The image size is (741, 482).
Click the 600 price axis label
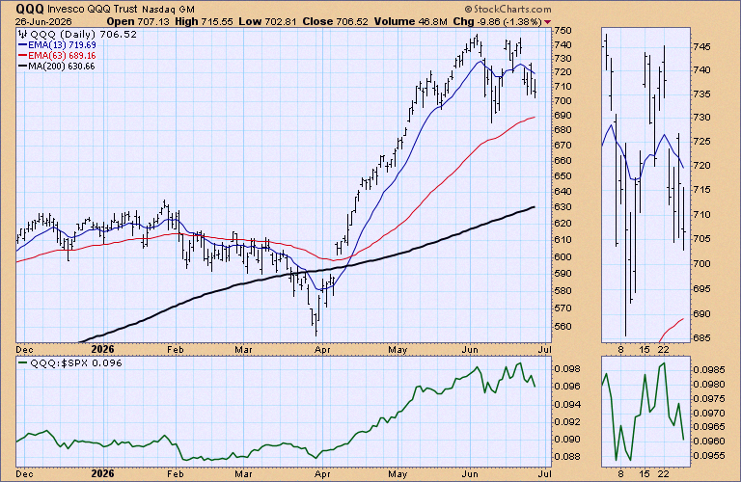[563, 256]
